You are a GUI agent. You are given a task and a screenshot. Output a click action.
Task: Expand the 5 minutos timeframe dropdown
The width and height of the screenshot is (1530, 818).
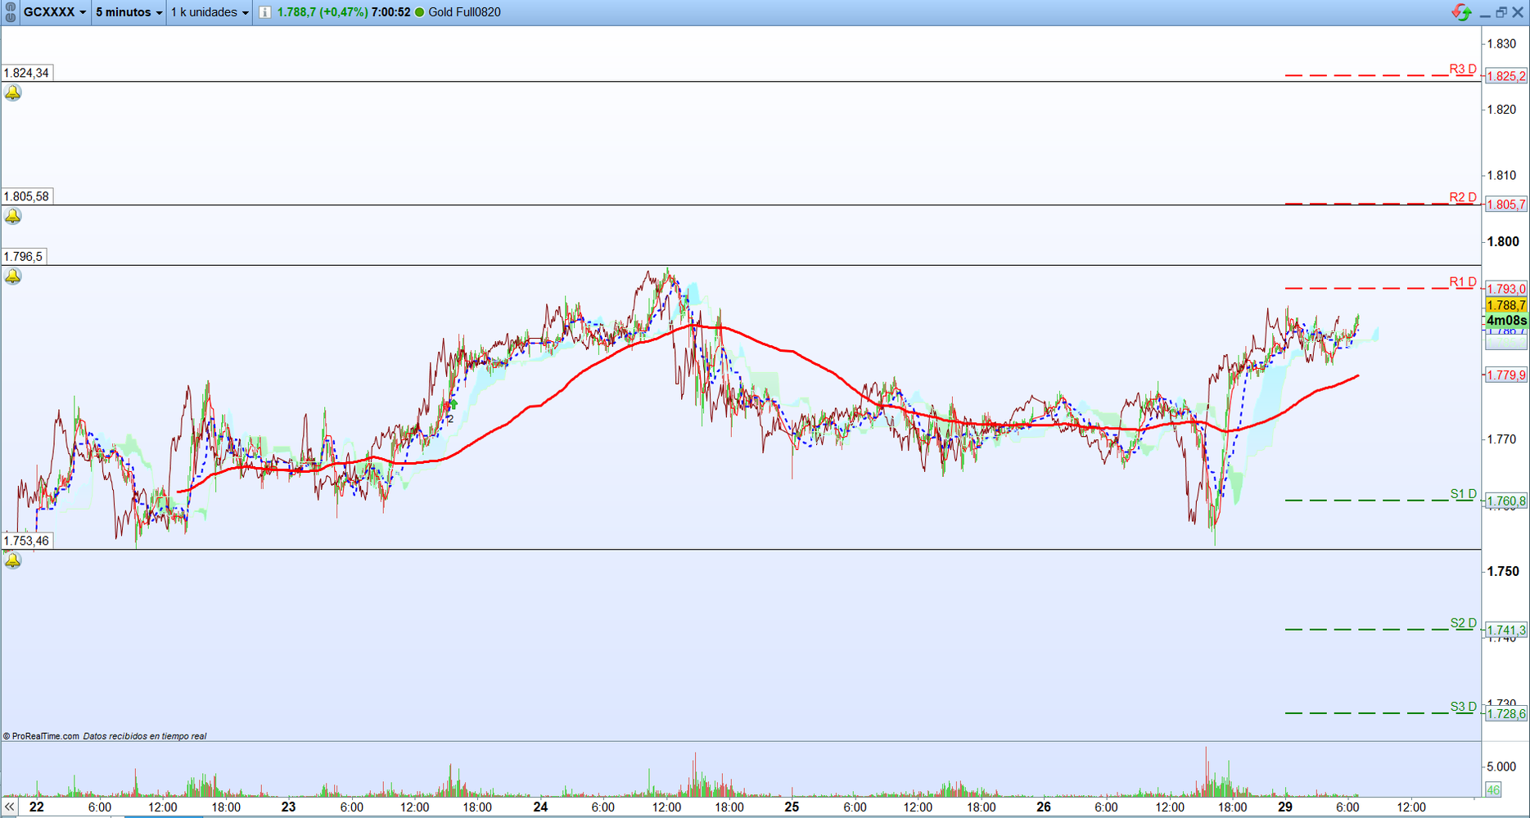(x=129, y=12)
